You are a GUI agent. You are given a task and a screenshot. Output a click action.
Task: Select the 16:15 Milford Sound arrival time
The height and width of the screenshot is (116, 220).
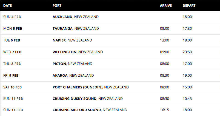(165, 110)
